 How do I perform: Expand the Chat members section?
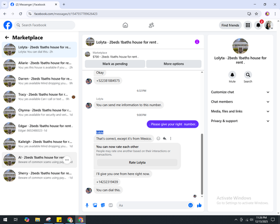[x=240, y=102]
